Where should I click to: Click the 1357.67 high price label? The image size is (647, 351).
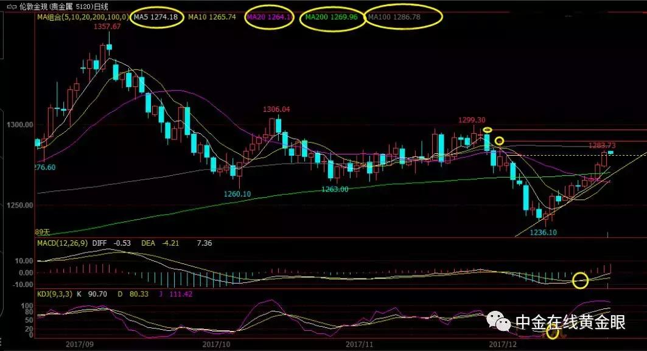point(107,27)
